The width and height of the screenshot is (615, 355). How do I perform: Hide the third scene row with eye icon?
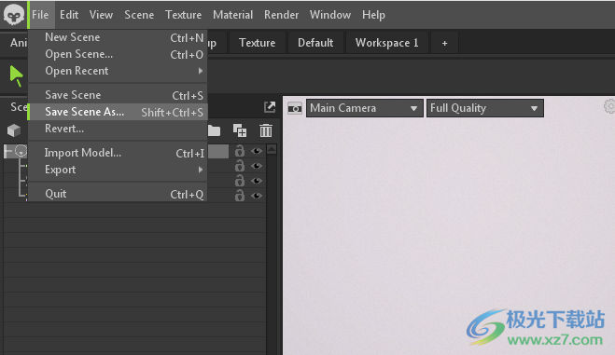tap(257, 181)
